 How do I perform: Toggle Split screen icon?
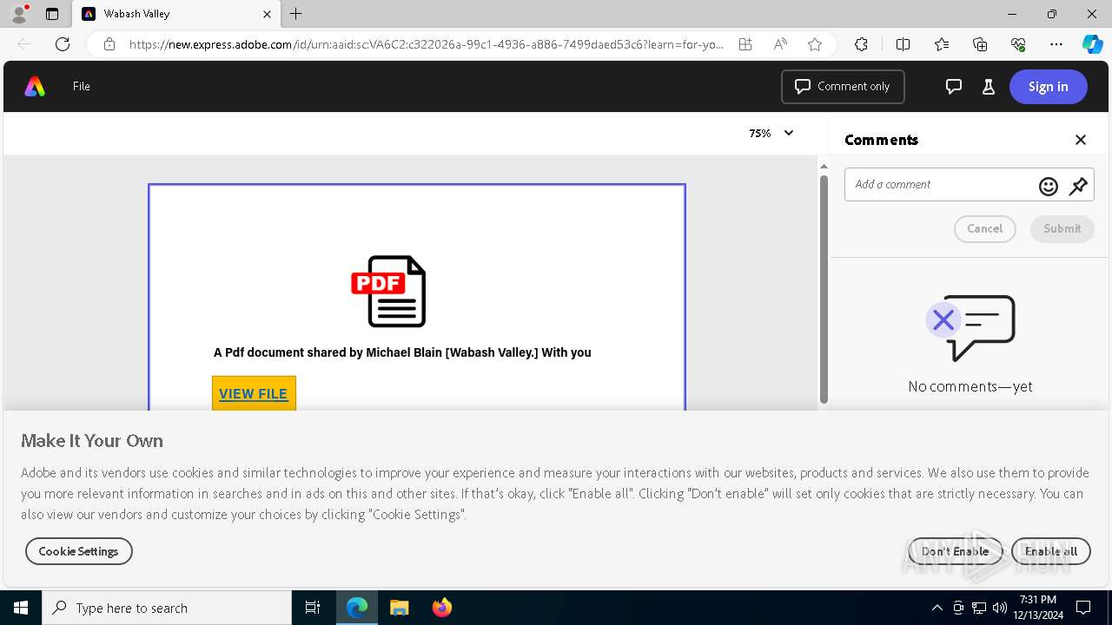(x=903, y=44)
